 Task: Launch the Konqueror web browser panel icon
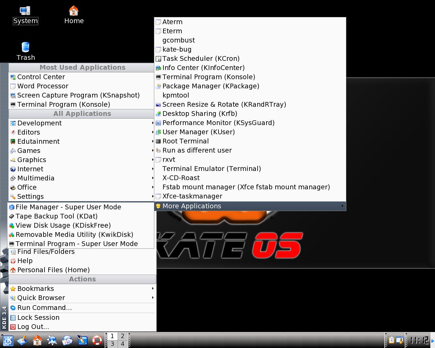[x=52, y=340]
